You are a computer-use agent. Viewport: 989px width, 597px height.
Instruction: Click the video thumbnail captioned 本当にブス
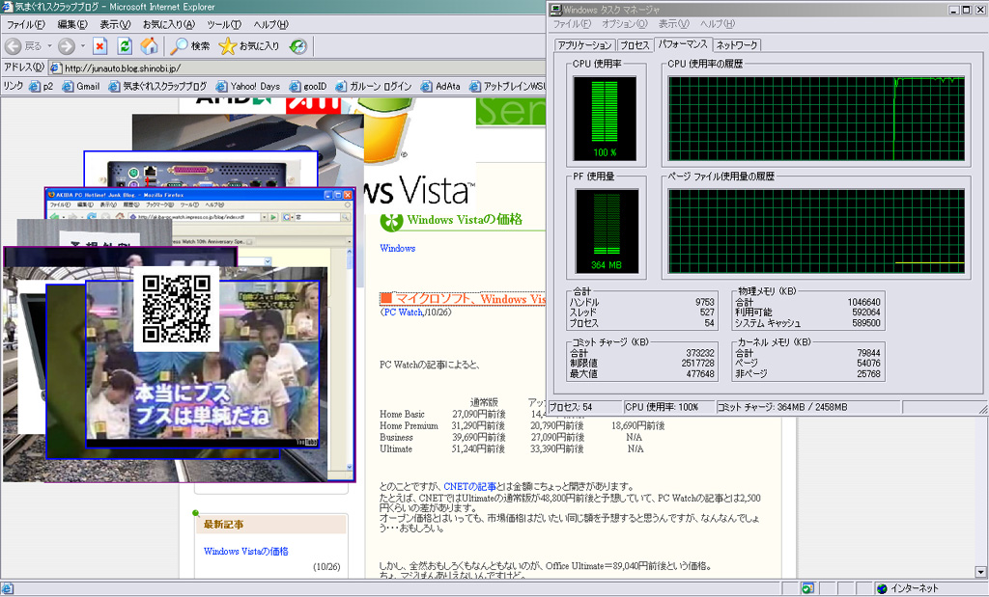click(203, 364)
